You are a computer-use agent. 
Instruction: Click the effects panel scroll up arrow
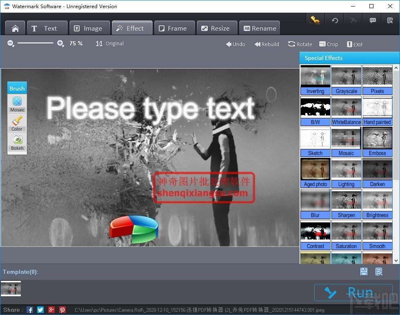[x=396, y=68]
